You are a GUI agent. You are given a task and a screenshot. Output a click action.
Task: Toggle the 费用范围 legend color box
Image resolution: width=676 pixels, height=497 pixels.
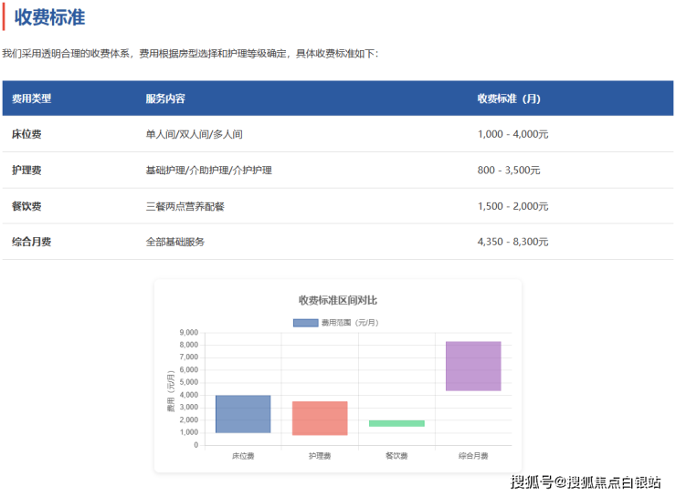(x=305, y=323)
